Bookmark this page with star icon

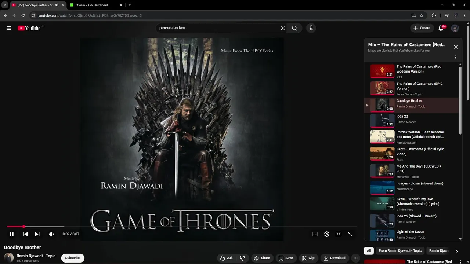422,15
